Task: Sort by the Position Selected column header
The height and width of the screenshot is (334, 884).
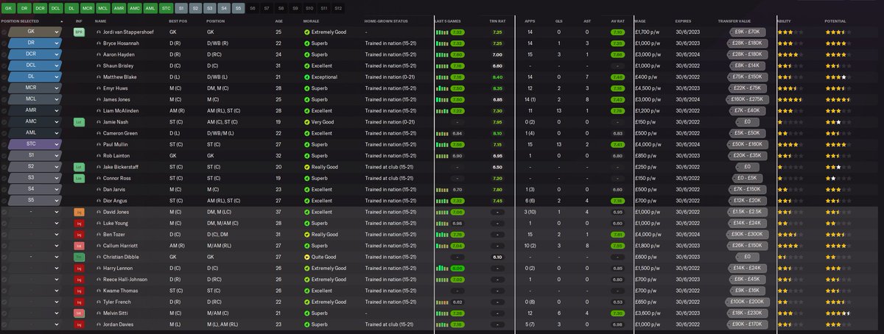Action: coord(21,21)
